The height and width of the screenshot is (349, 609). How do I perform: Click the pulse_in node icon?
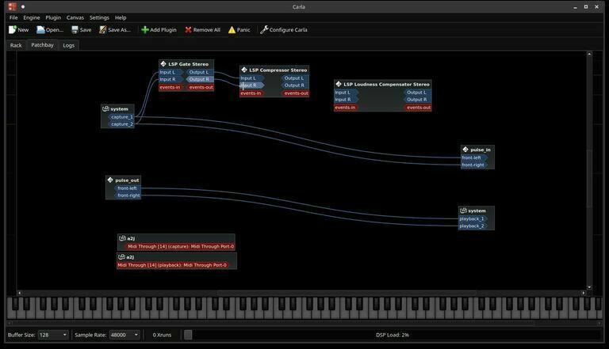(465, 150)
